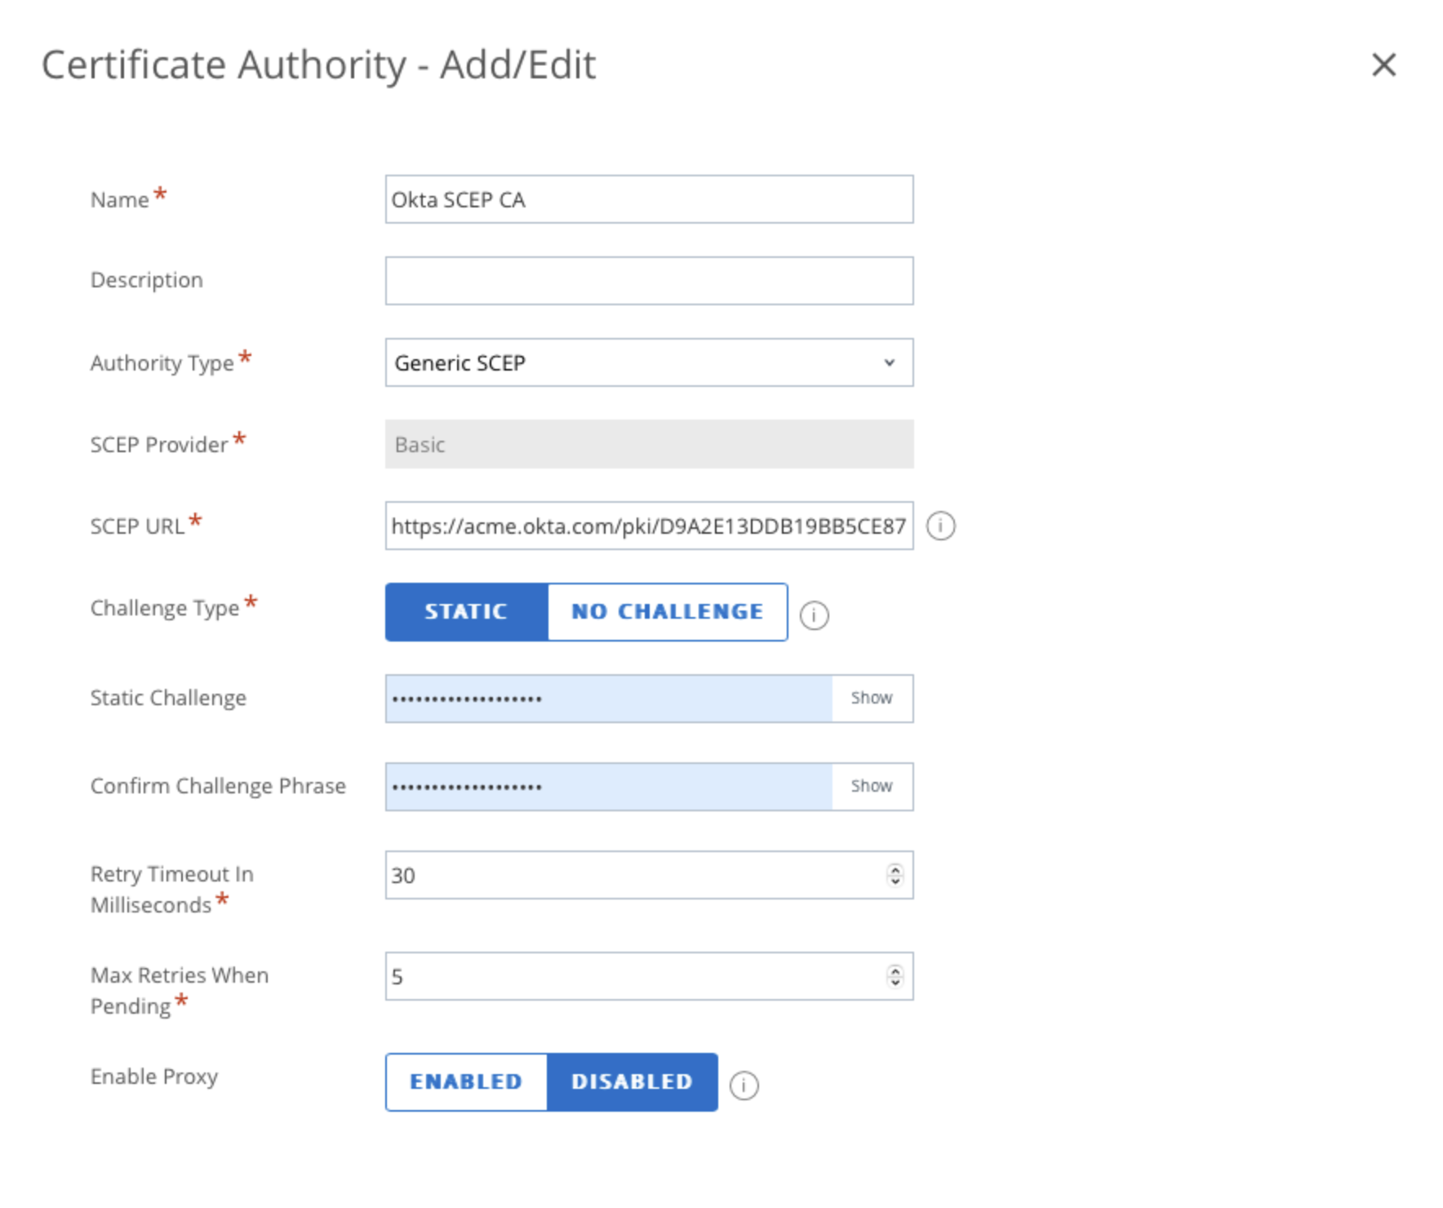This screenshot has width=1443, height=1208.
Task: Click the SCEP Provider Basic field
Action: 649,444
